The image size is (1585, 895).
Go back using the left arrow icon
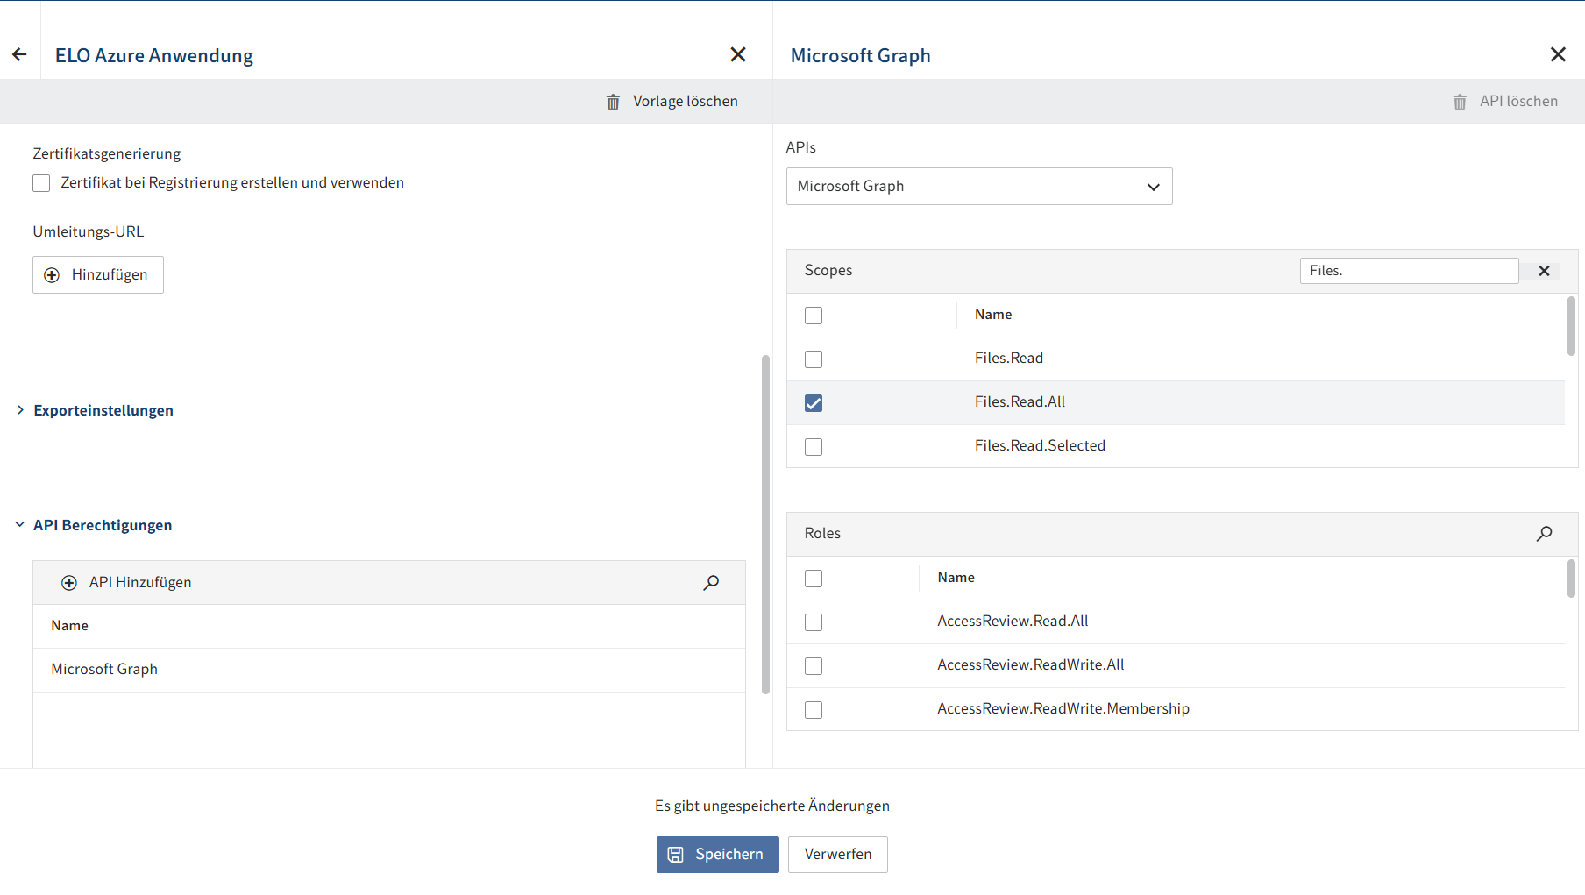(x=19, y=55)
